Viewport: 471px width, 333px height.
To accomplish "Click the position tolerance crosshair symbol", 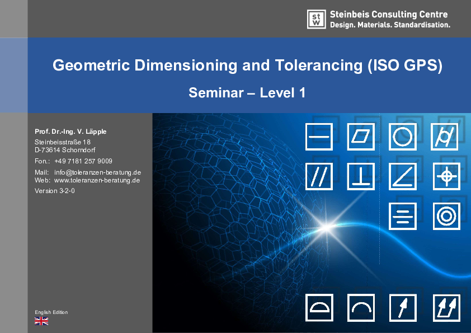I will [x=446, y=176].
